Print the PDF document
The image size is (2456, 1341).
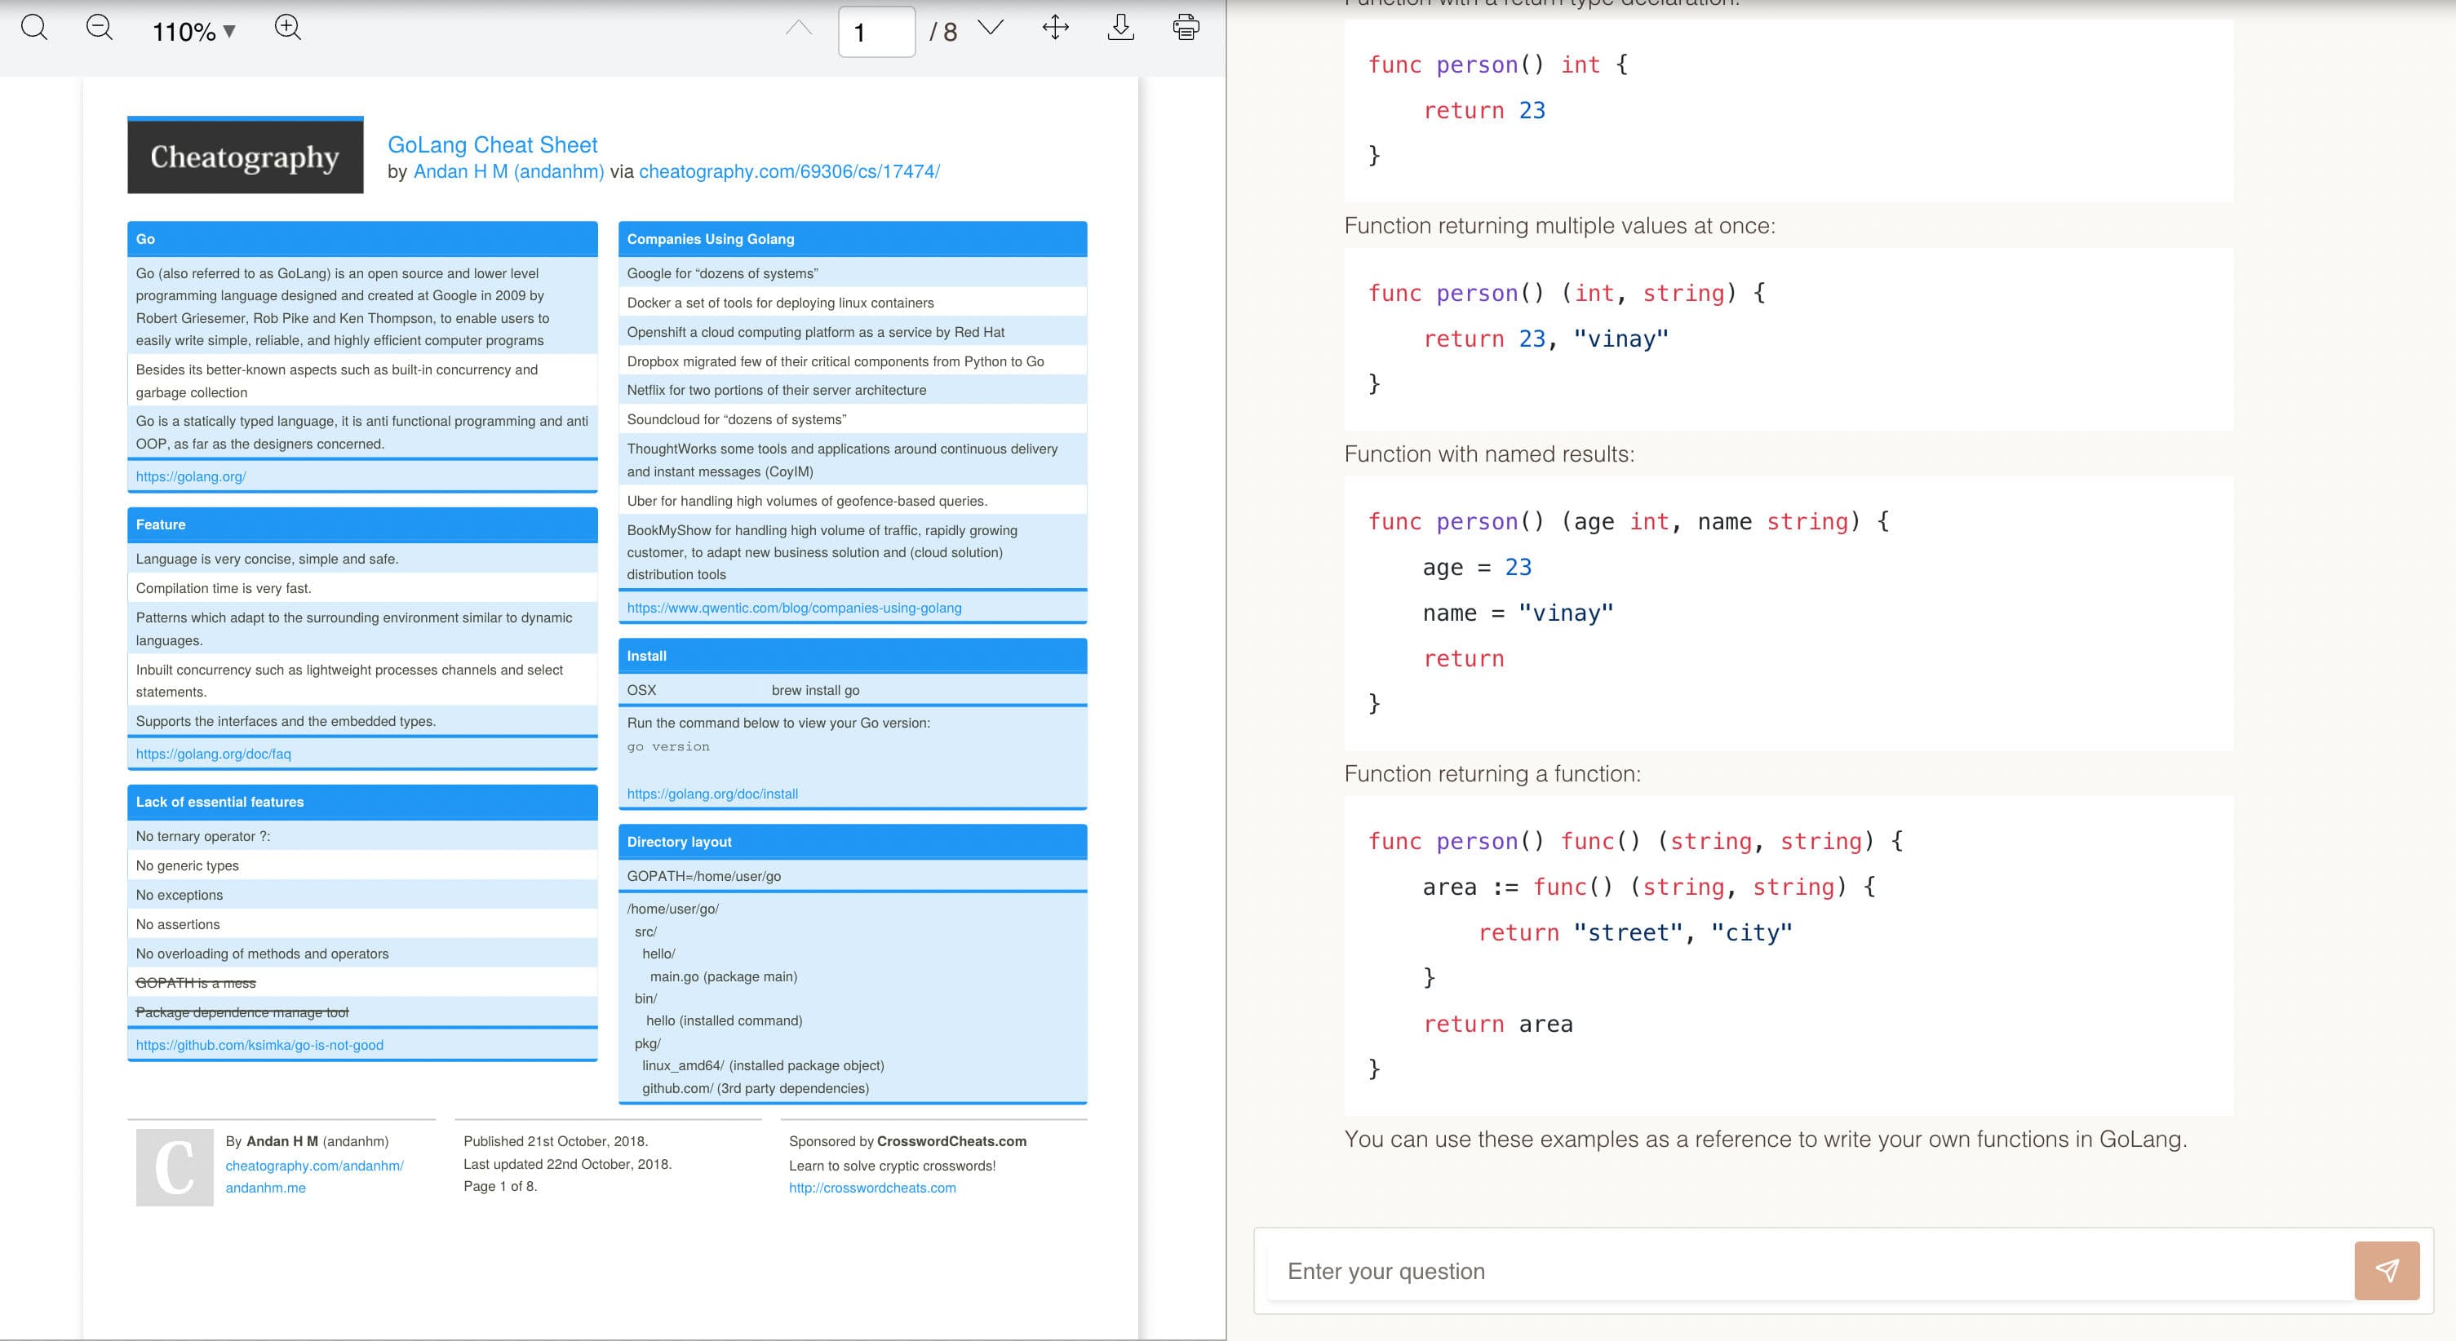pyautogui.click(x=1186, y=28)
